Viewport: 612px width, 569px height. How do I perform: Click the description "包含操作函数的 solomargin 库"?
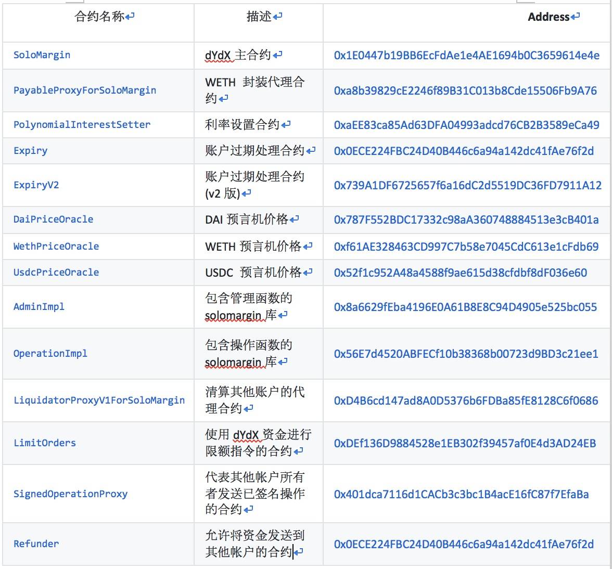249,353
